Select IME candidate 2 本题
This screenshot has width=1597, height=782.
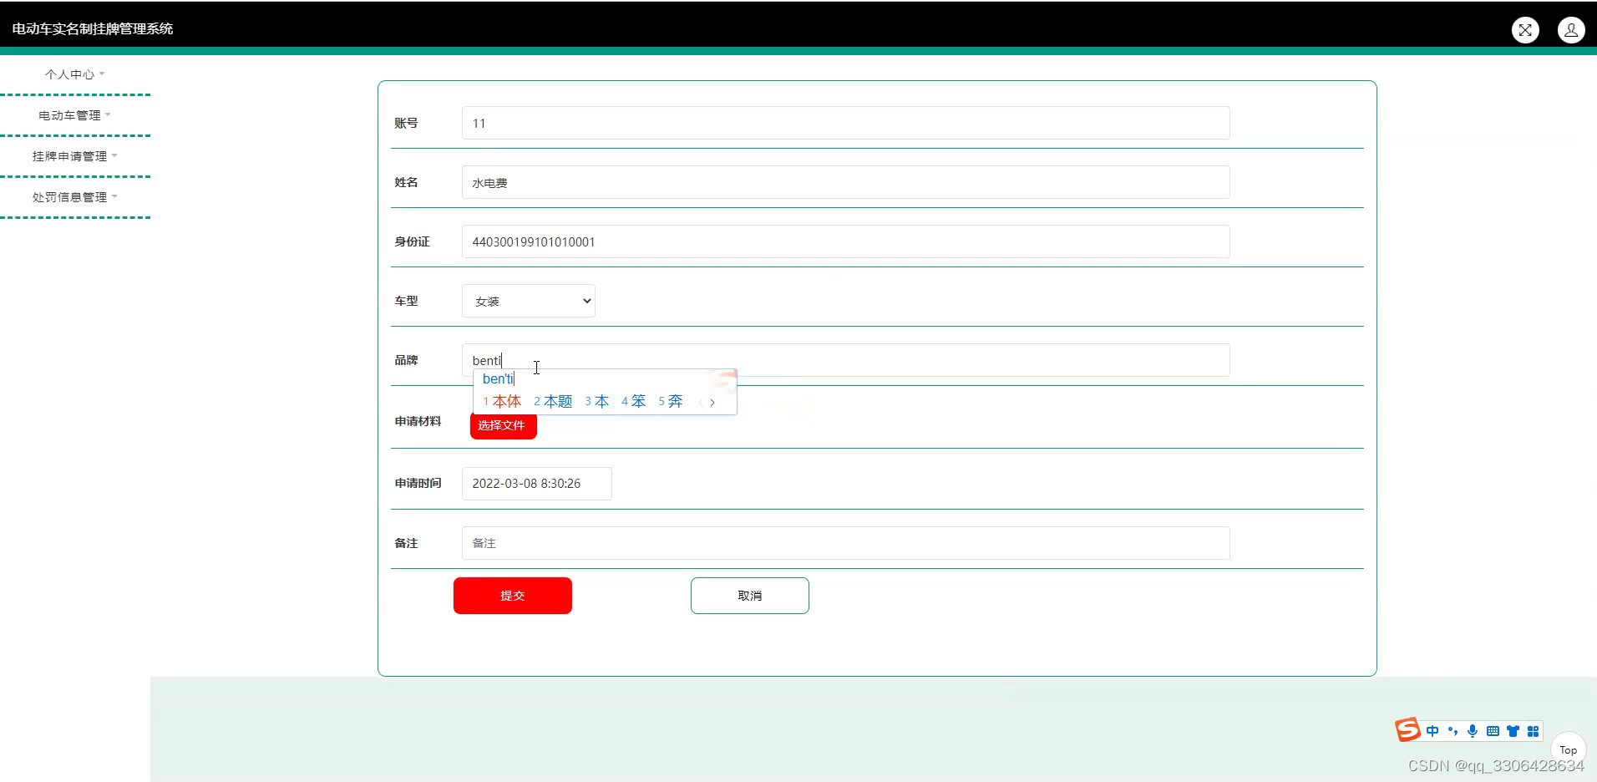pyautogui.click(x=553, y=402)
